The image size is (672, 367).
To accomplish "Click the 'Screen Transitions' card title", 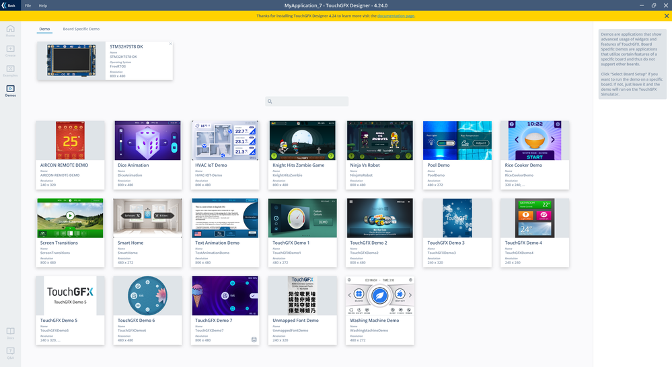I will click(x=59, y=243).
